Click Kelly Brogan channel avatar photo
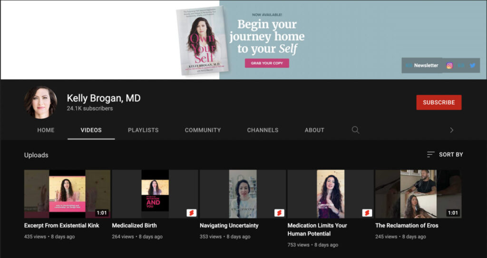 pyautogui.click(x=41, y=103)
